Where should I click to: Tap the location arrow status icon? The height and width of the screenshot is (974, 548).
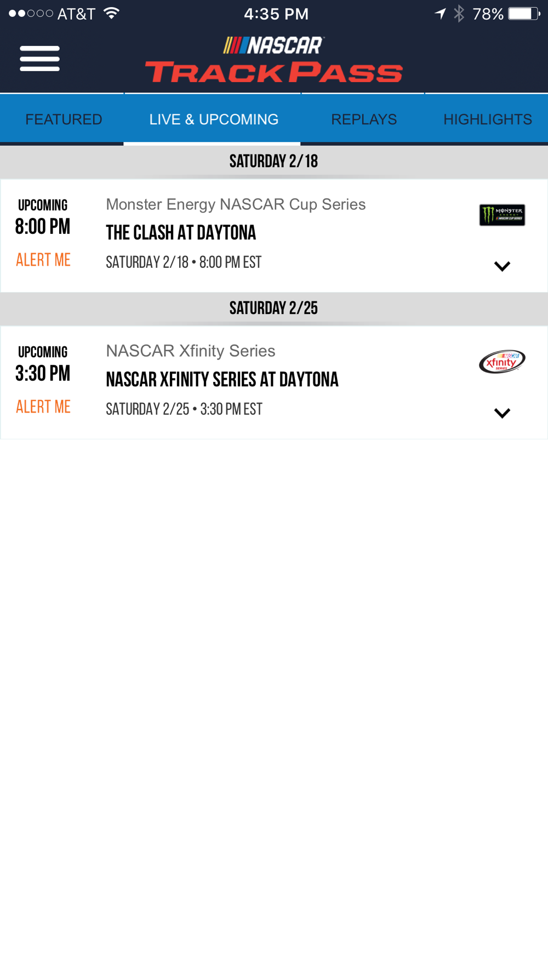[x=440, y=13]
